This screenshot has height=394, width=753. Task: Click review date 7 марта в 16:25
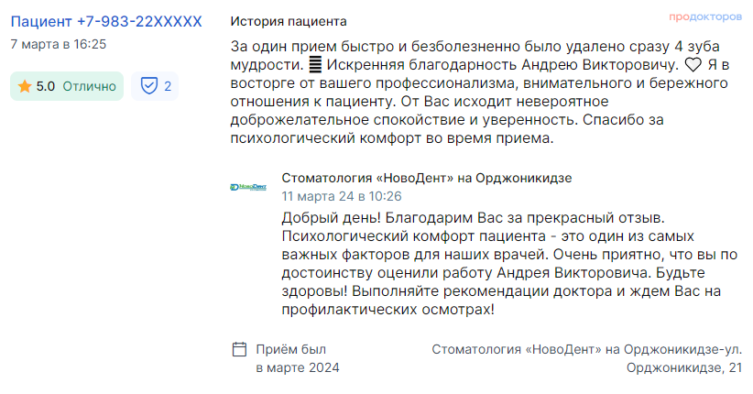(x=59, y=44)
